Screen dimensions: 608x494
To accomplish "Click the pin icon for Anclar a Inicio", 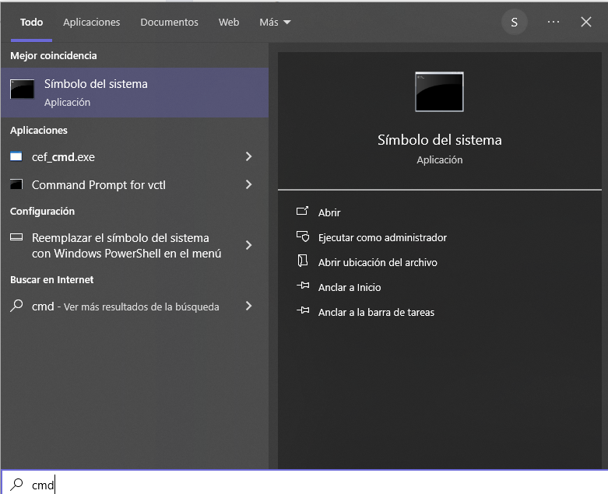I will (303, 286).
